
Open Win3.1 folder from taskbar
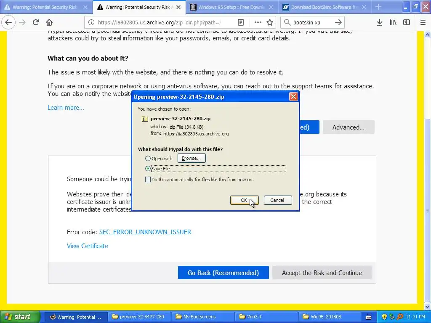click(266, 317)
